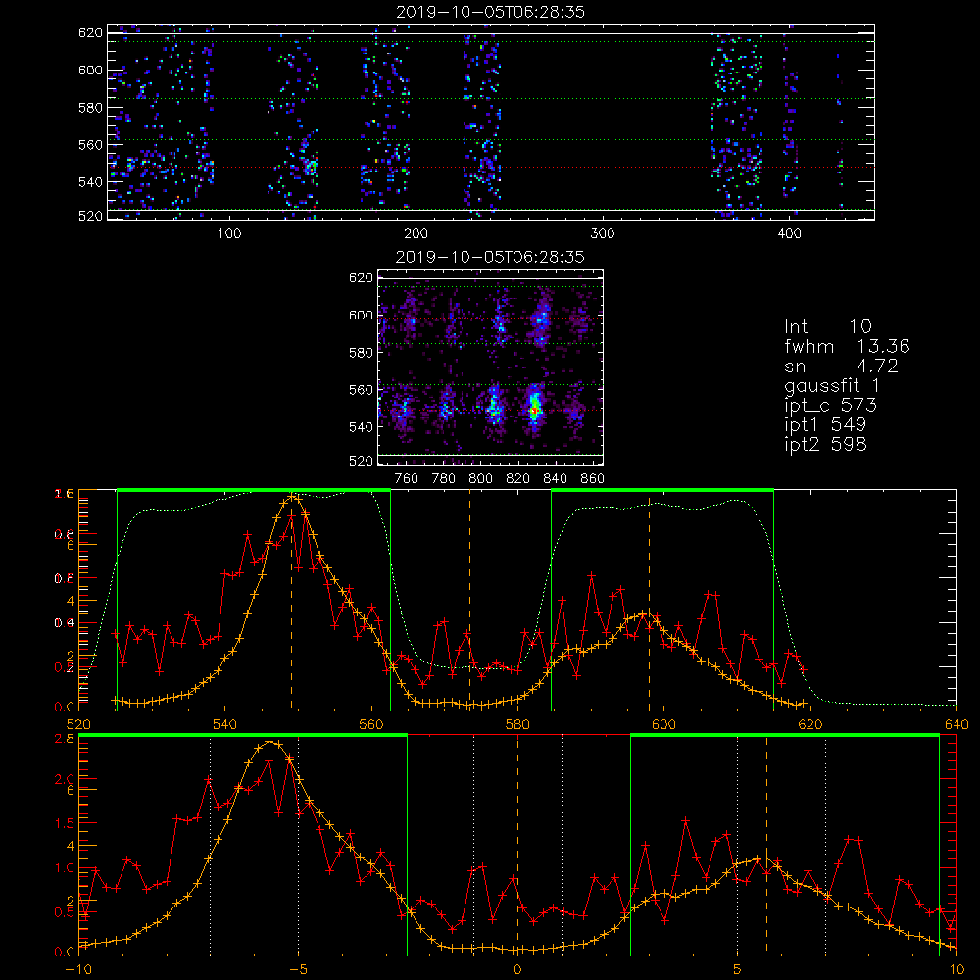The height and width of the screenshot is (980, 980).
Task: Click x-axis label 780 on middle image
Action: pyautogui.click(x=444, y=479)
